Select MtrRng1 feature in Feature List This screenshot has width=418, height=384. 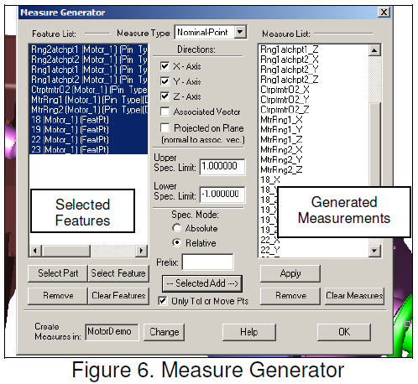(88, 100)
